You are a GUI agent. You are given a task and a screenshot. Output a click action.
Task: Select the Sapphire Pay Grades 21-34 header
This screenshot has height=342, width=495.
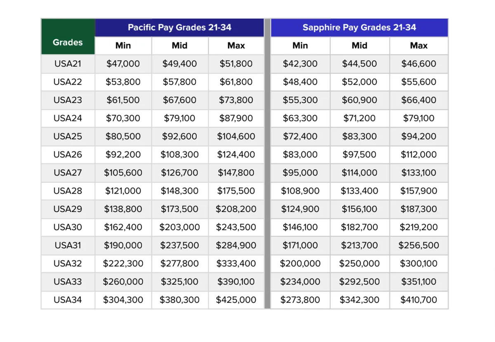click(359, 28)
